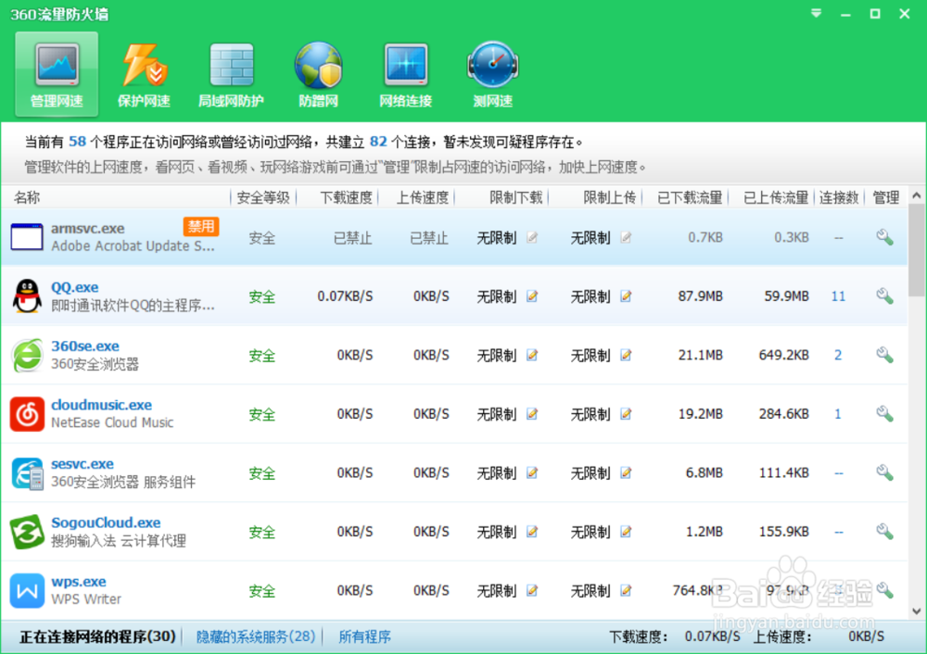The width and height of the screenshot is (927, 654).
Task: Open the wps.exe name link
Action: (79, 582)
